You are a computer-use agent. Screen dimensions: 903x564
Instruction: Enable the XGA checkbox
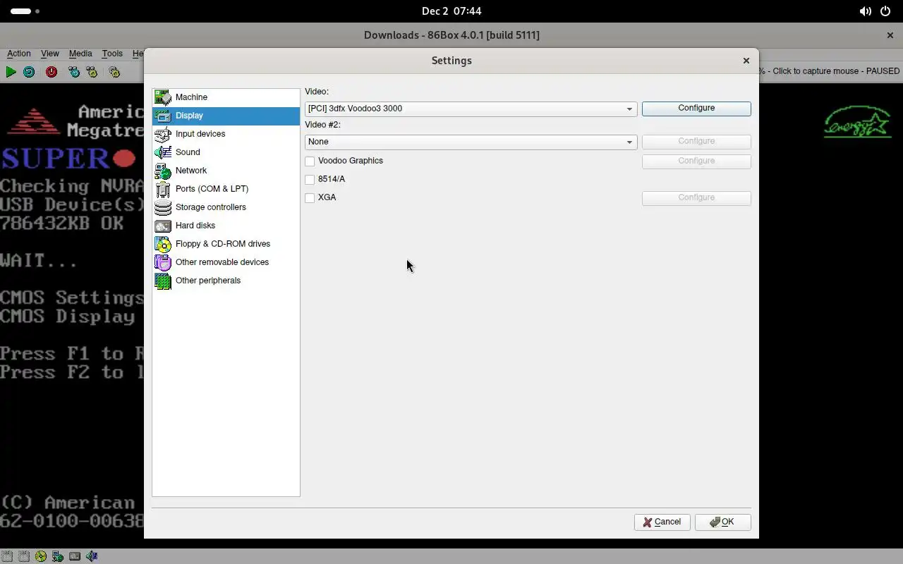tap(310, 198)
